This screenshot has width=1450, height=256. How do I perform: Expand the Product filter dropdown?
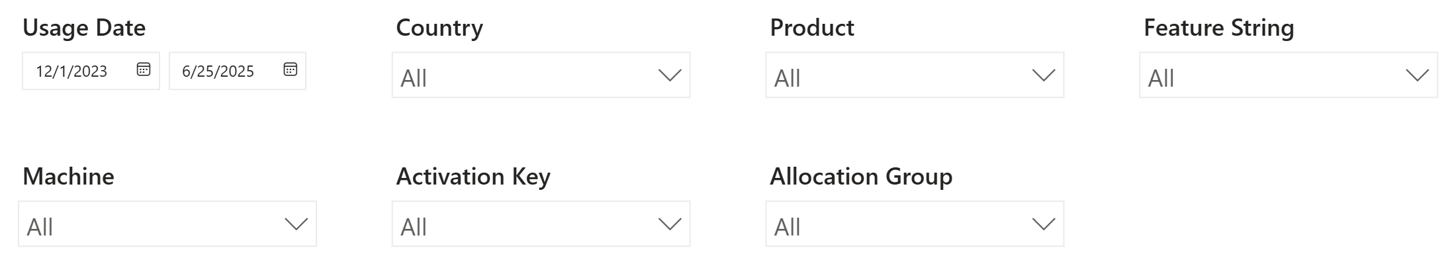click(915, 75)
